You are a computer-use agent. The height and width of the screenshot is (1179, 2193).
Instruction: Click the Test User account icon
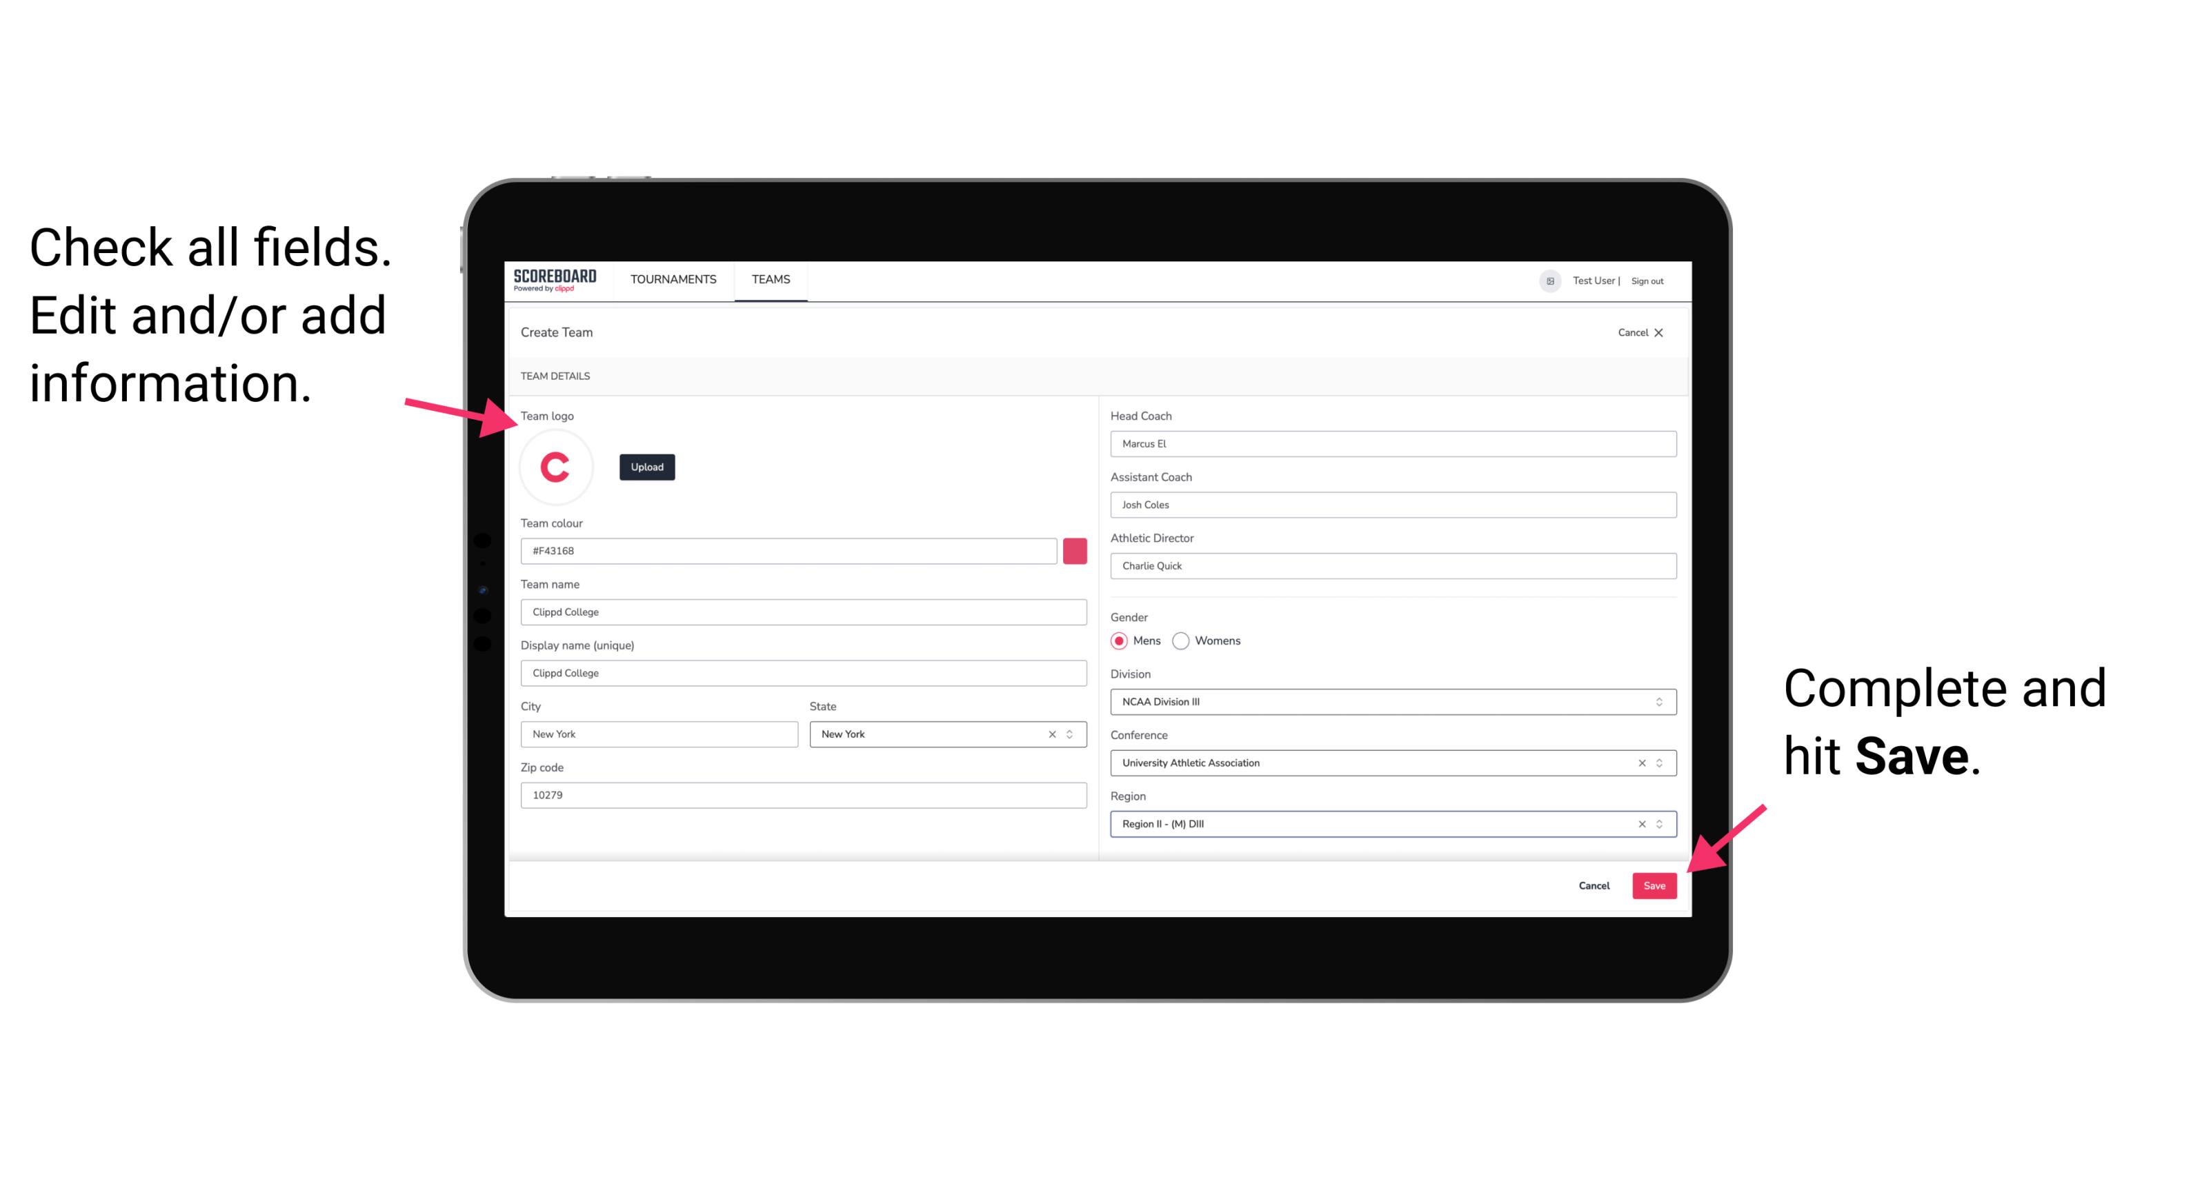point(1545,280)
